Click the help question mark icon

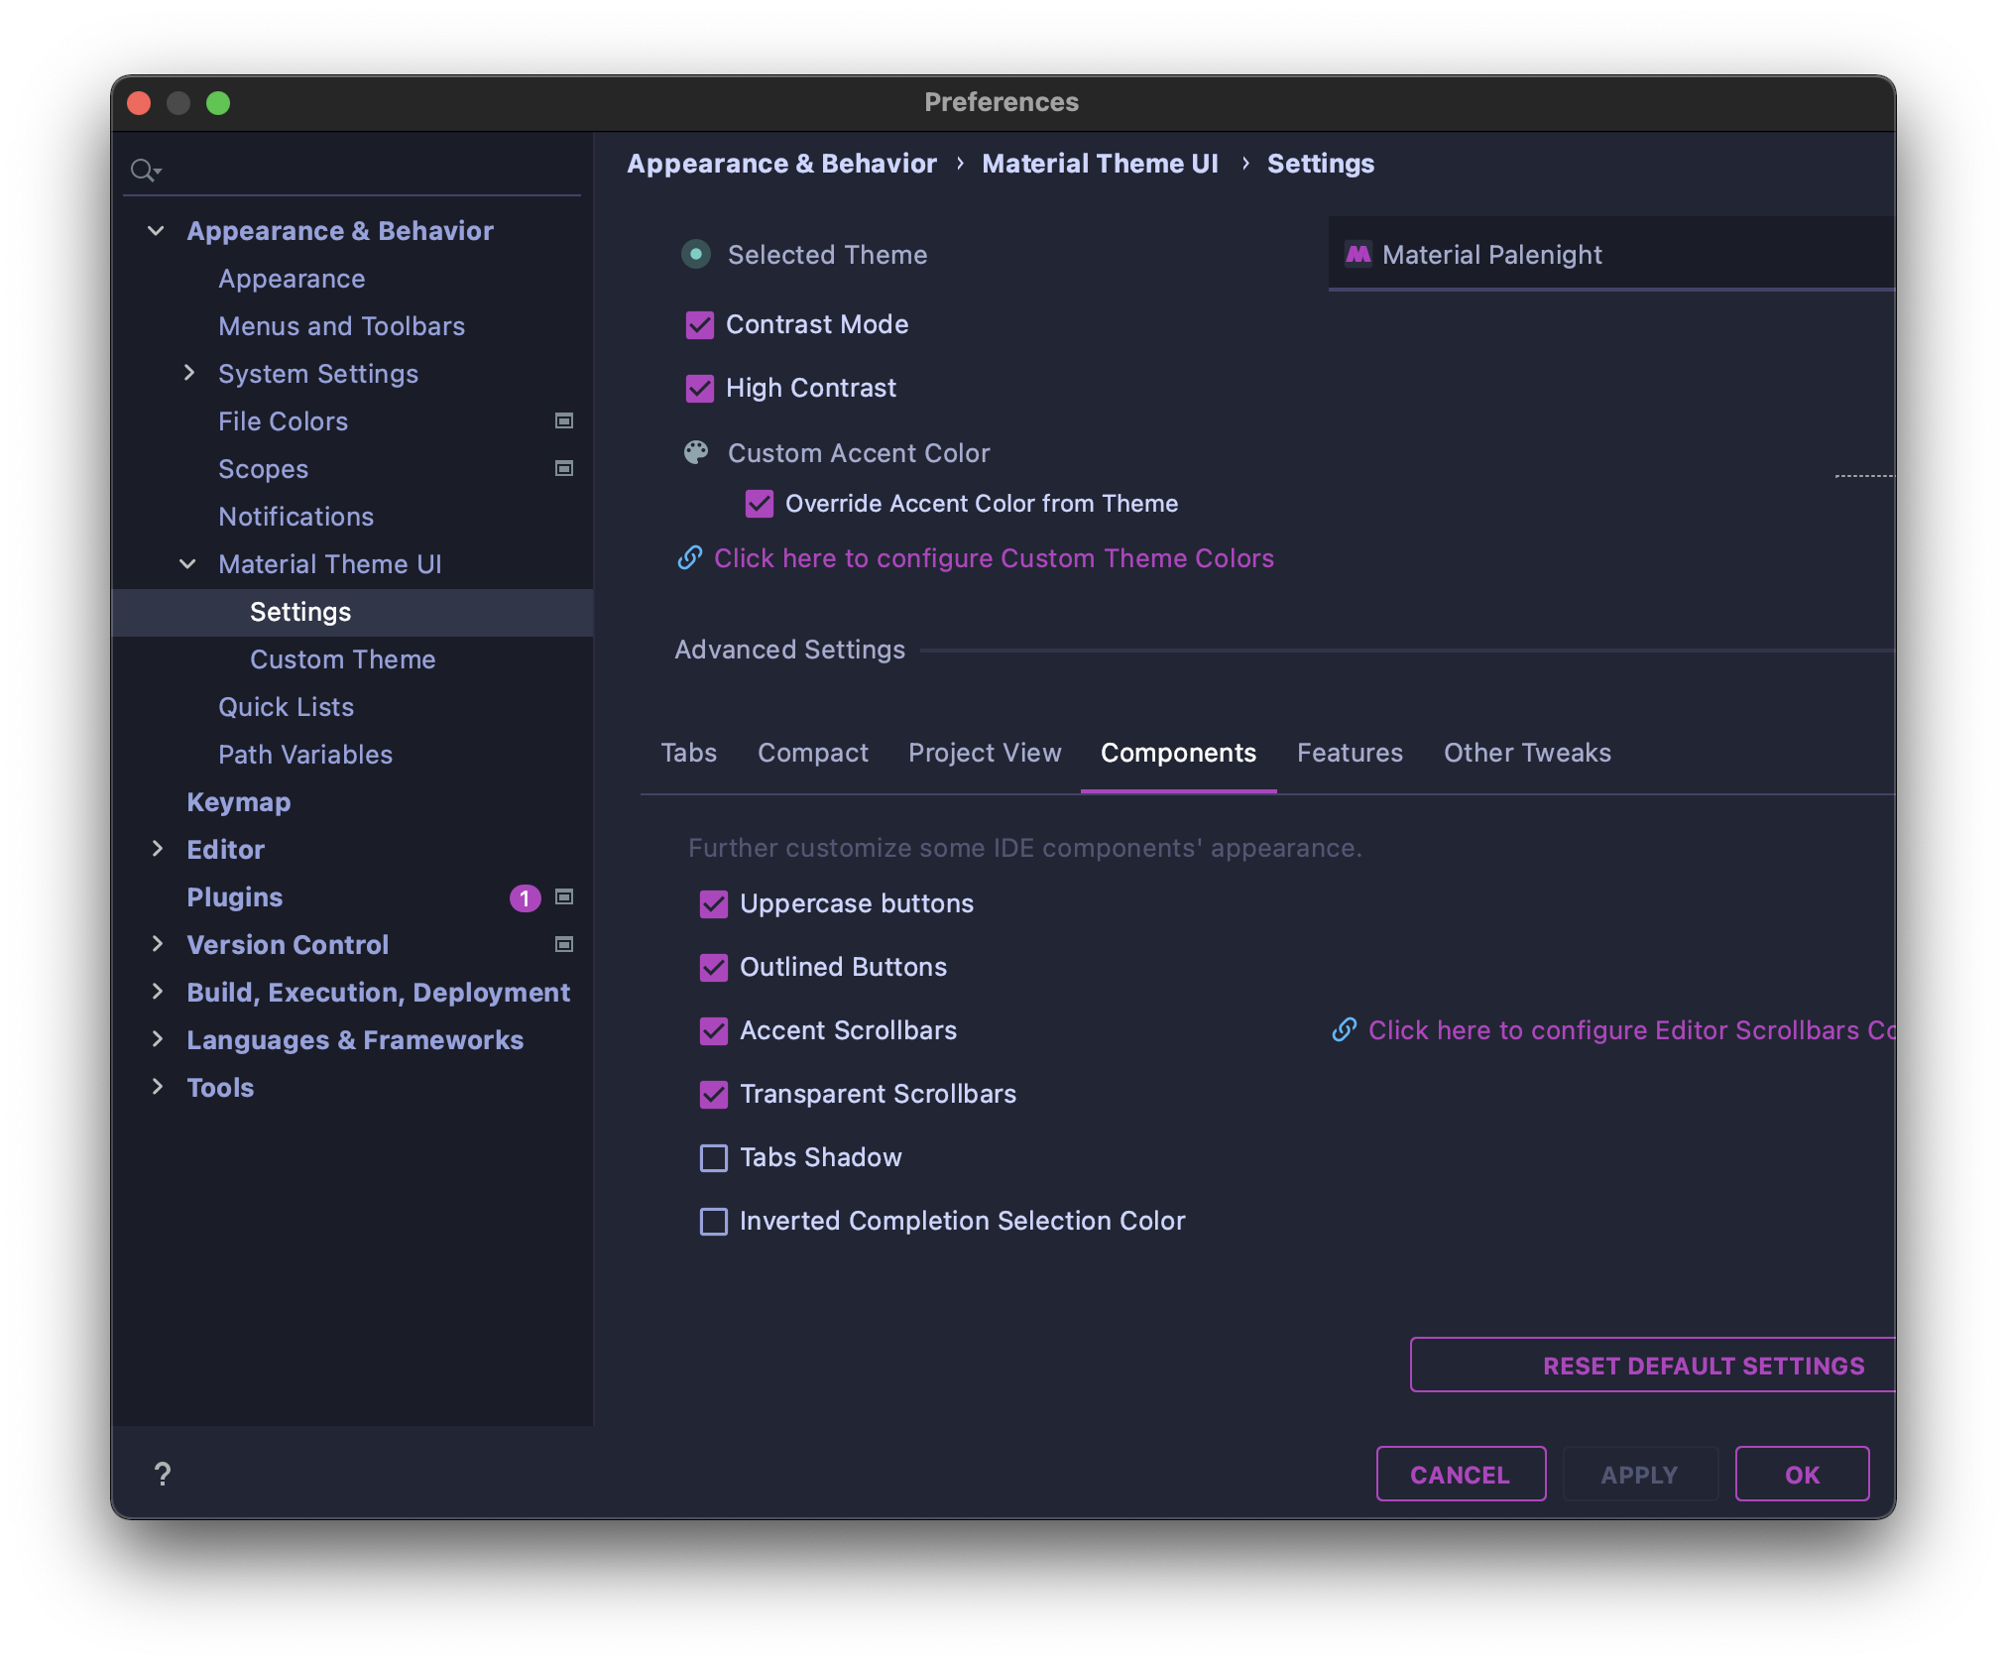162,1474
